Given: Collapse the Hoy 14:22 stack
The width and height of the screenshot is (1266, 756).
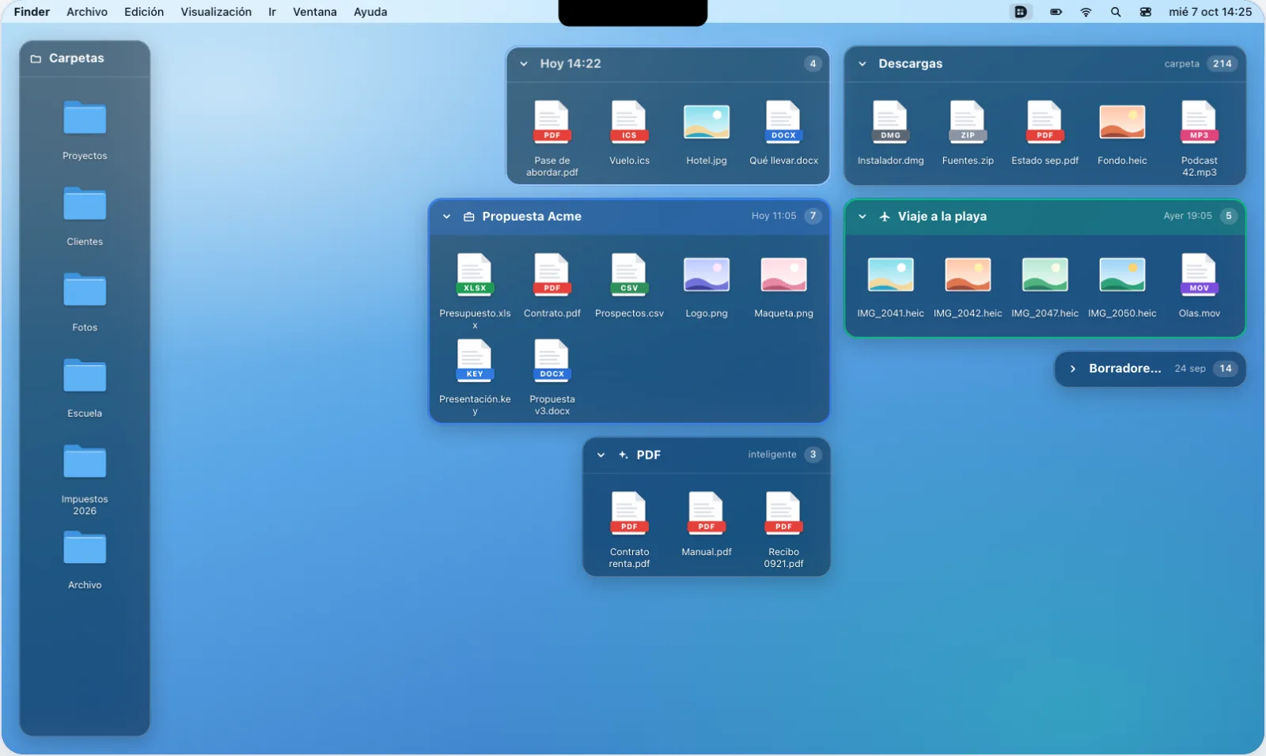Looking at the screenshot, I should coord(524,64).
